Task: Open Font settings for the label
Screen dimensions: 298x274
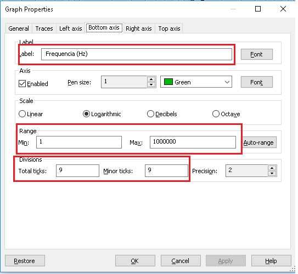Action: click(257, 54)
